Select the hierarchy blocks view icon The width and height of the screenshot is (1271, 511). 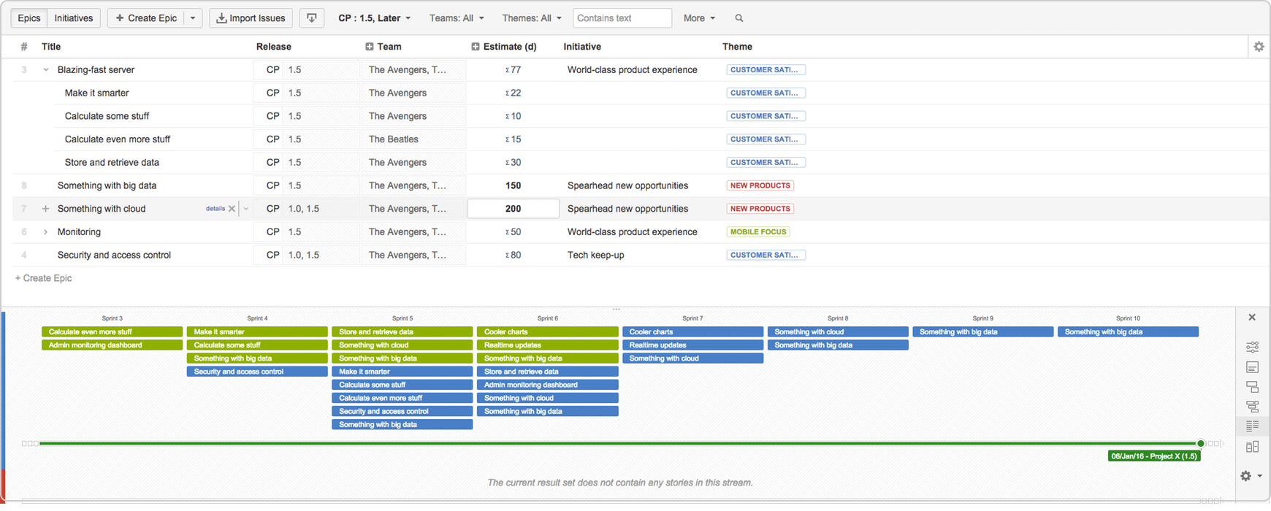tap(1252, 407)
